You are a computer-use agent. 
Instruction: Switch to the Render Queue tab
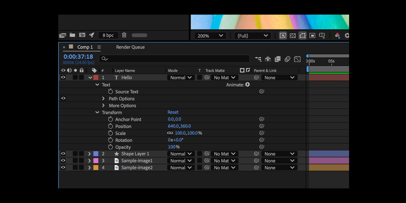click(130, 47)
